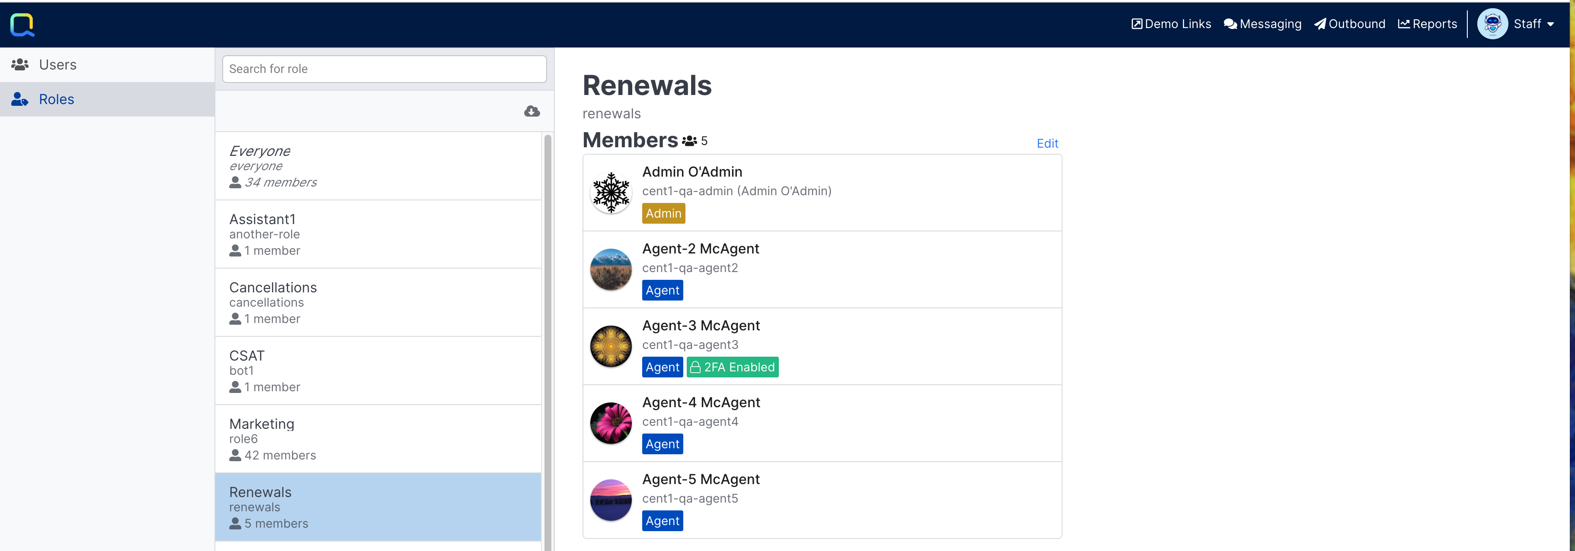The width and height of the screenshot is (1575, 551).
Task: Click the 2FA Enabled badge on Agent-3
Action: pyautogui.click(x=732, y=367)
